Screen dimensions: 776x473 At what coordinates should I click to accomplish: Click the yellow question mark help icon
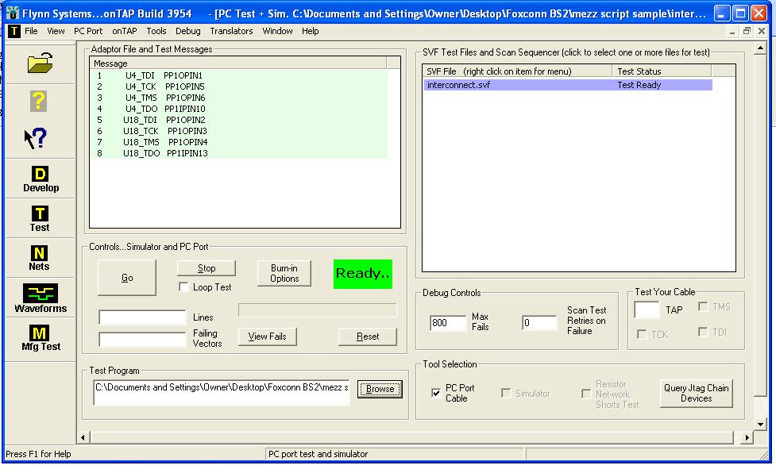pyautogui.click(x=39, y=102)
